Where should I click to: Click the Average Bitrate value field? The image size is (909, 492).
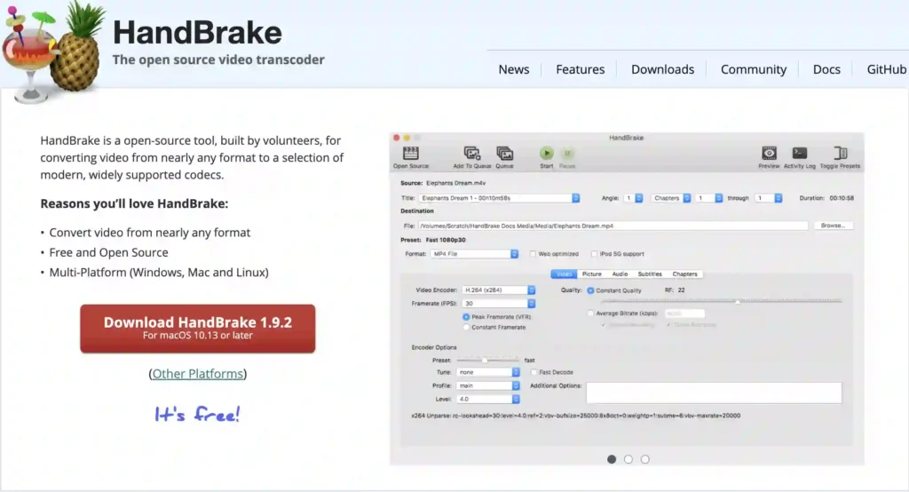click(x=684, y=313)
